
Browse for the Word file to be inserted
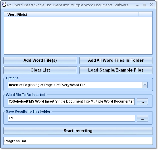pos(142,102)
